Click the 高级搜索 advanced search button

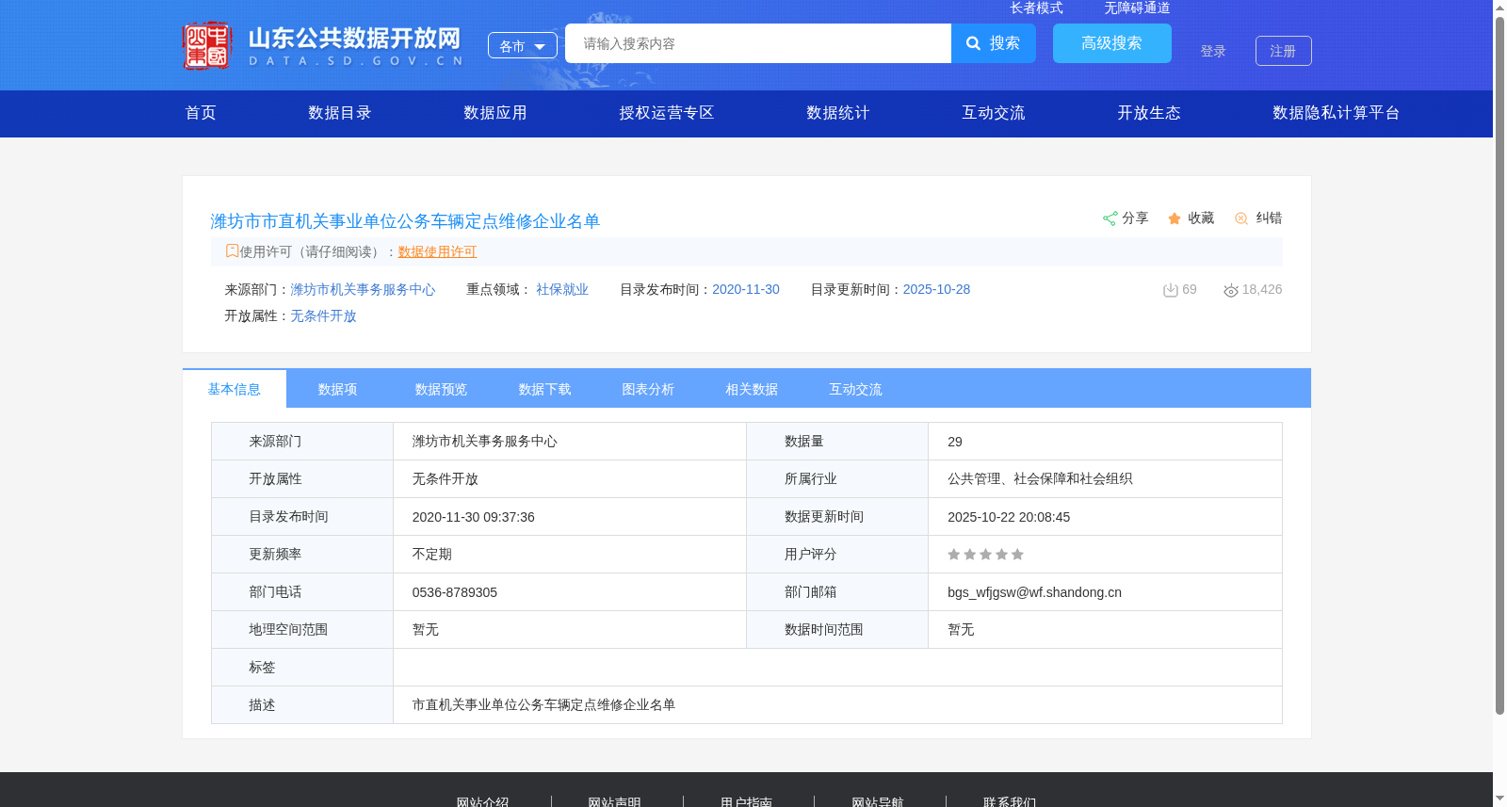(x=1112, y=43)
